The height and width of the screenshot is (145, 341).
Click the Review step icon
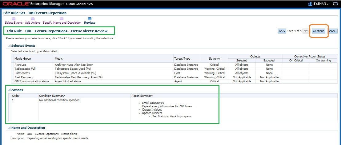coord(90,19)
